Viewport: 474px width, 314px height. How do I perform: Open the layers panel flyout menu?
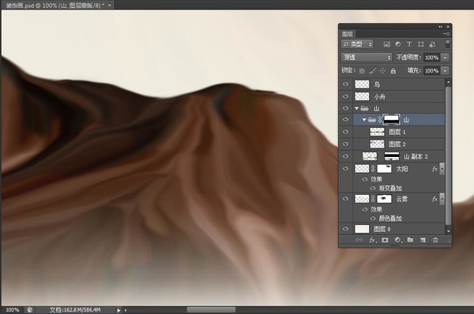447,34
